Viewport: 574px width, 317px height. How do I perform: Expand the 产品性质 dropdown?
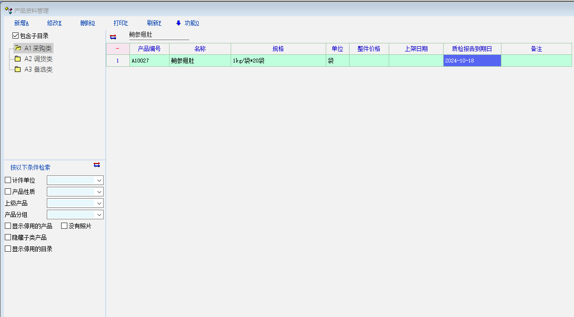[x=99, y=192]
